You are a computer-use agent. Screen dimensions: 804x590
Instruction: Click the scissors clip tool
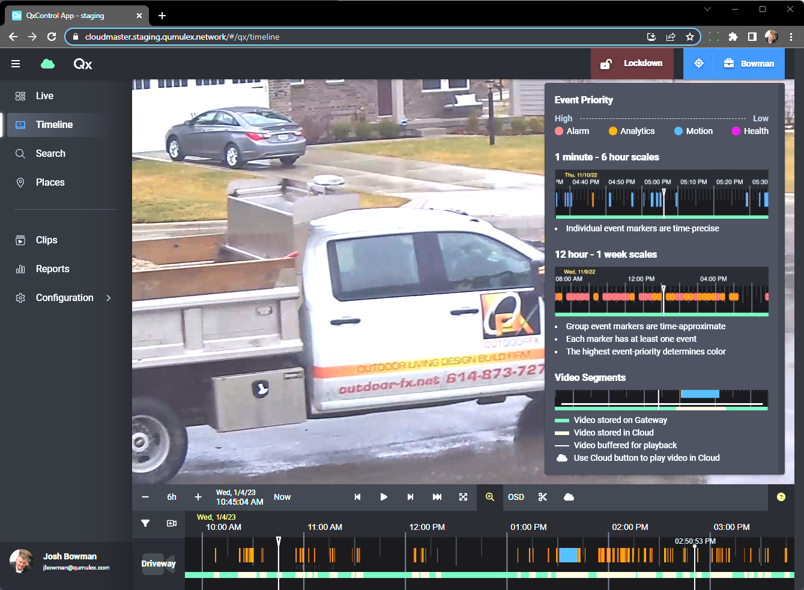(543, 497)
